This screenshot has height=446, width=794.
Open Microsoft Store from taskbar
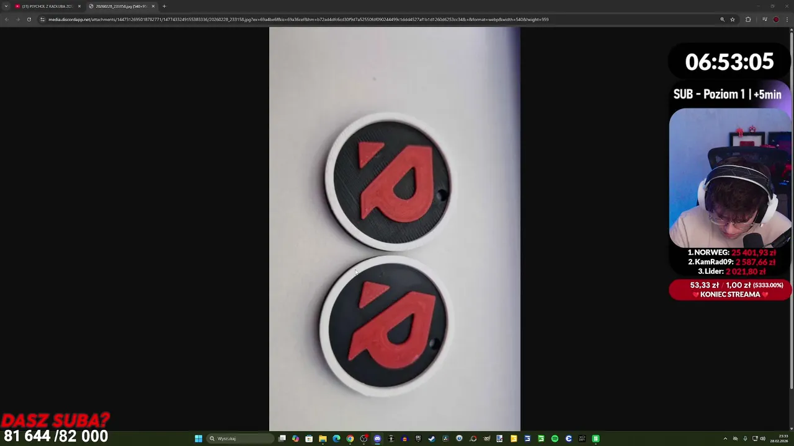[x=309, y=439]
